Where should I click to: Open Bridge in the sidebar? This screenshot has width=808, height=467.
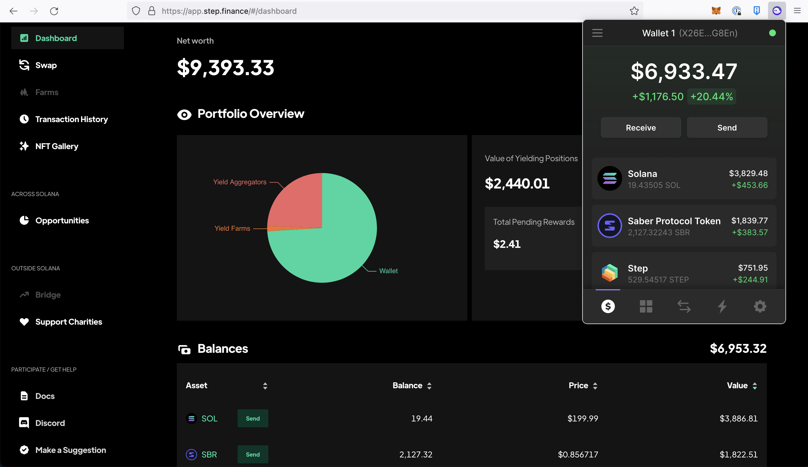point(48,295)
